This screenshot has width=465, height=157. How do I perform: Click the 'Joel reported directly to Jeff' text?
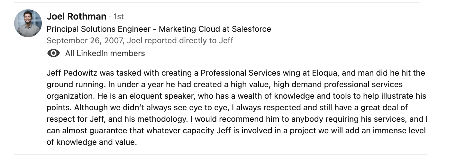[x=180, y=41]
